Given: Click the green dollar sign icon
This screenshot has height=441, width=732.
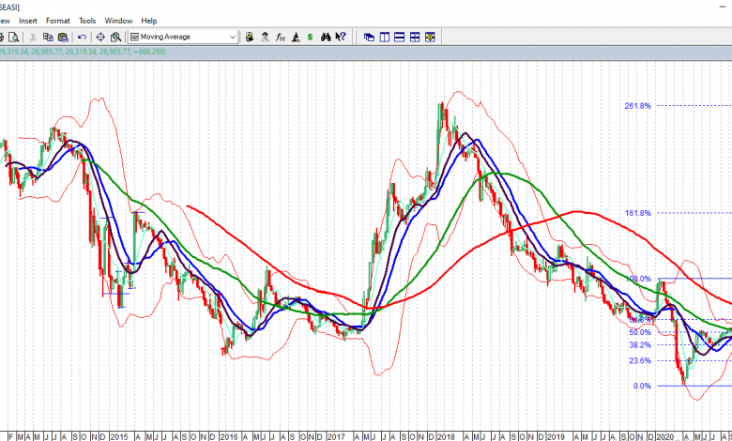Looking at the screenshot, I should (x=310, y=38).
